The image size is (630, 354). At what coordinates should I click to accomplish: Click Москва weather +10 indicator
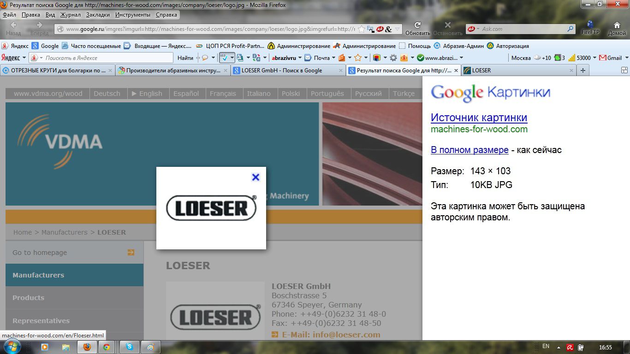point(531,58)
